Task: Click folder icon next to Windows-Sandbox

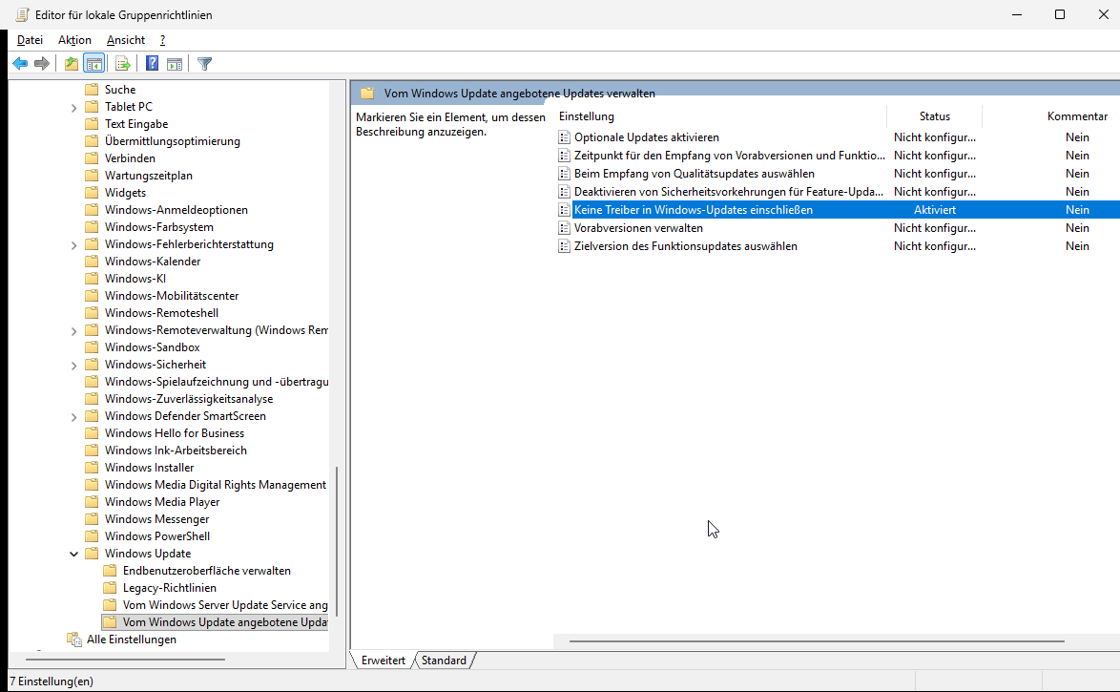Action: [92, 347]
